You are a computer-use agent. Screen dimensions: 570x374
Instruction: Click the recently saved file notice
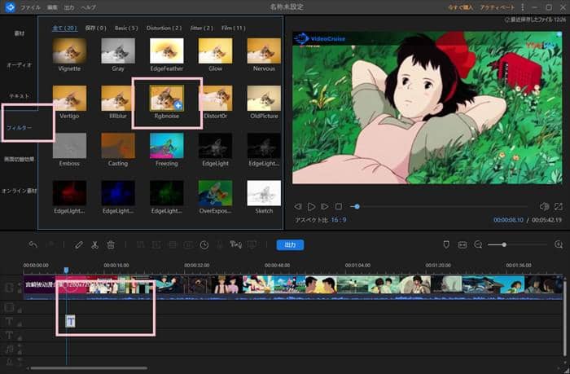(x=535, y=20)
